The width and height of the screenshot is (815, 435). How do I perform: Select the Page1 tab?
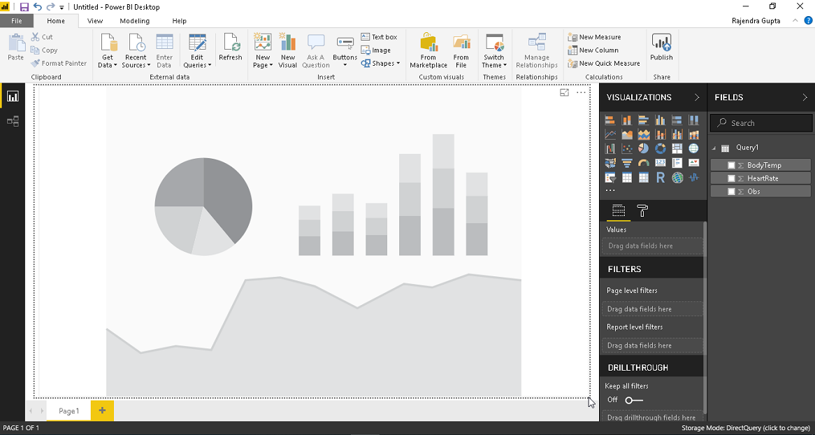[68, 411]
